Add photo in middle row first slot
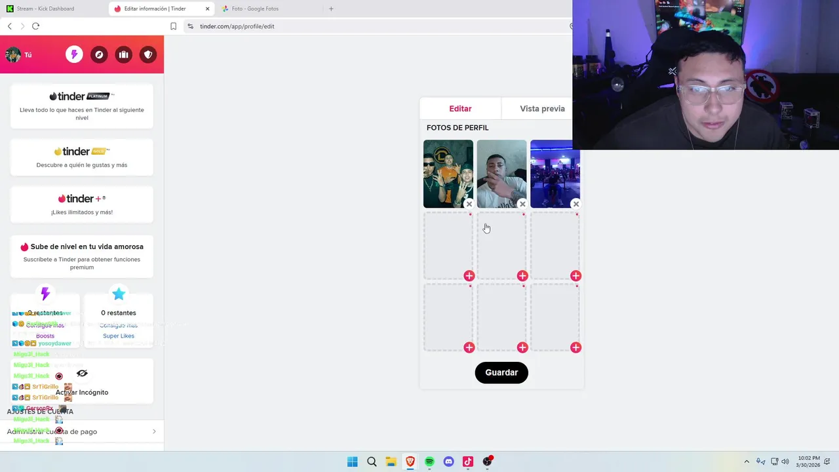The image size is (839, 472). point(469,276)
